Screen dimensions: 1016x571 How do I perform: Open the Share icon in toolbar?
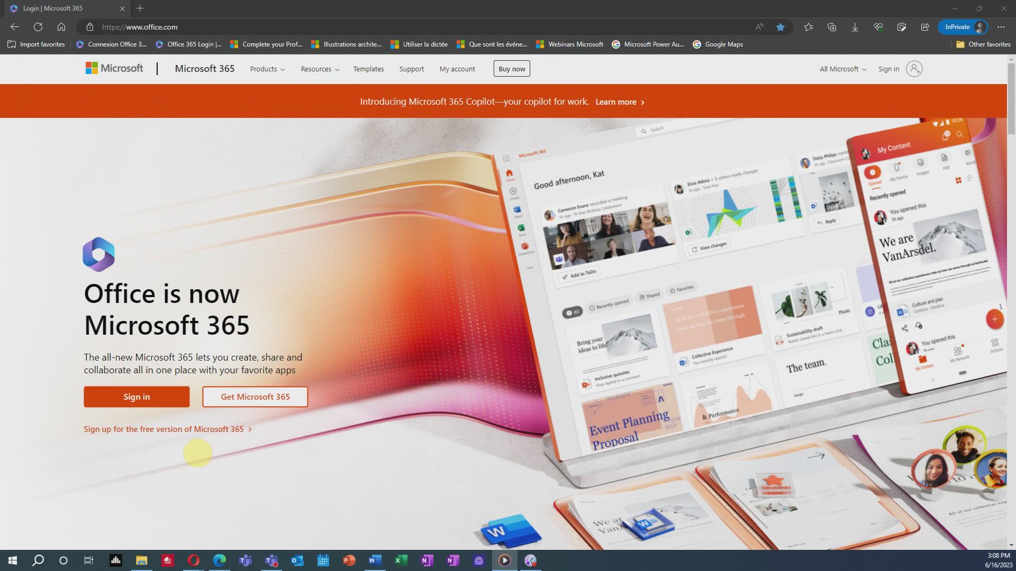coord(925,27)
